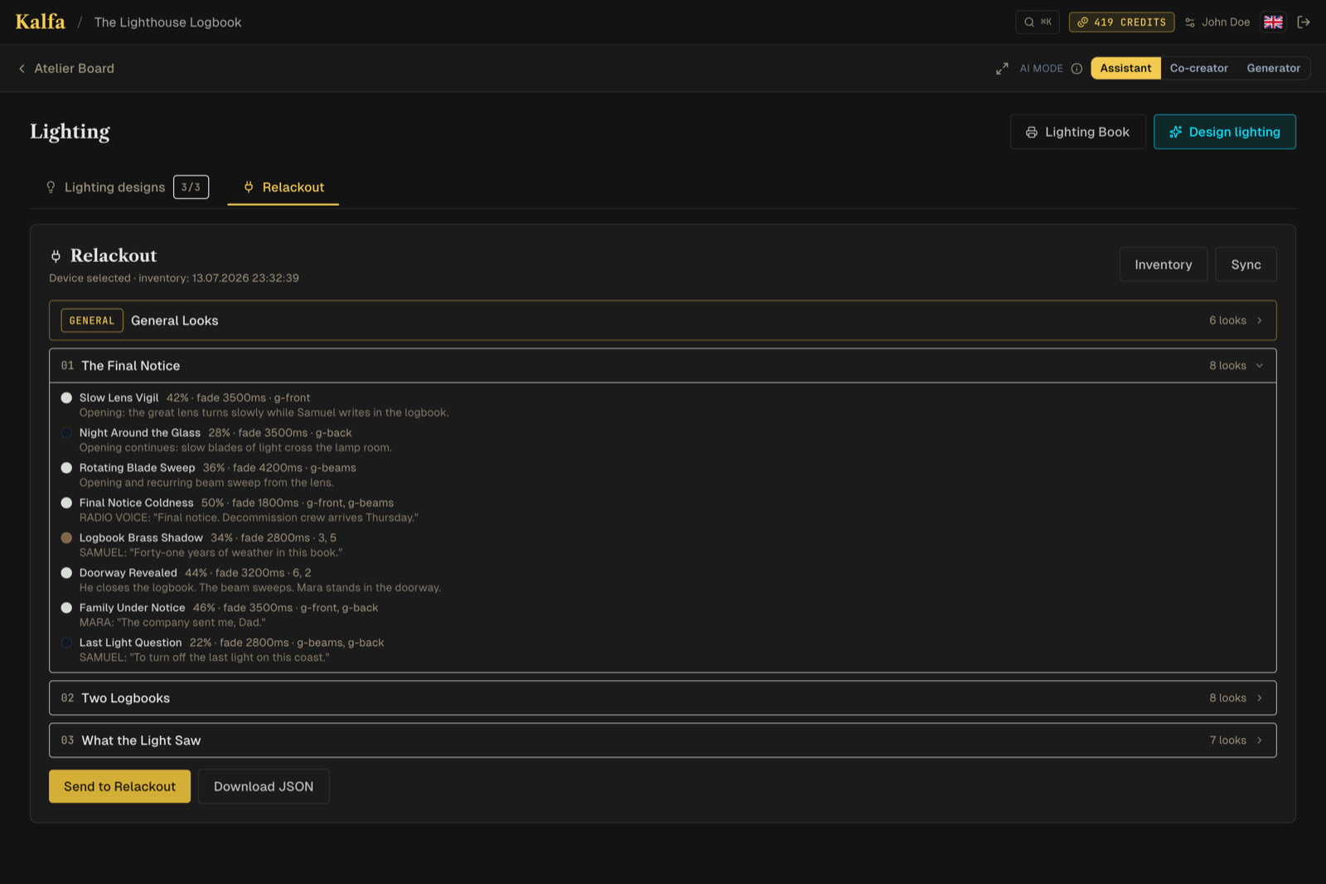Switch AI mode to Generator
Image resolution: width=1326 pixels, height=884 pixels.
click(x=1273, y=68)
